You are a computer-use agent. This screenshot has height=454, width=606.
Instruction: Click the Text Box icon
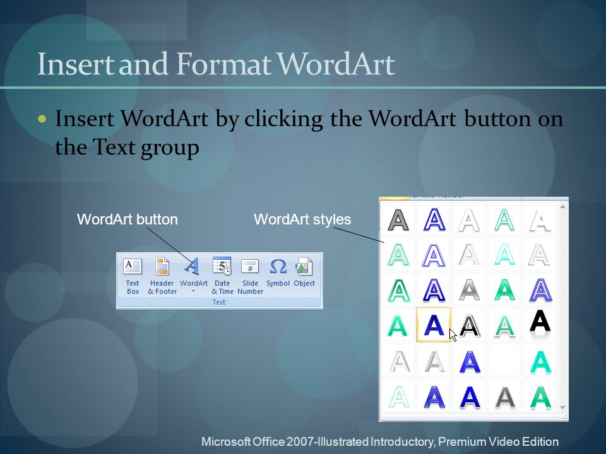point(133,266)
